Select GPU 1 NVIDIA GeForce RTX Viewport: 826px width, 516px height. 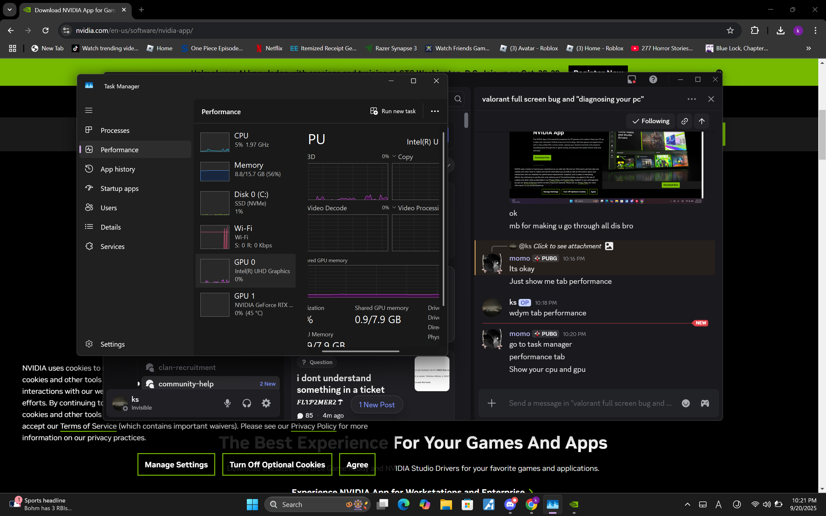(x=246, y=304)
